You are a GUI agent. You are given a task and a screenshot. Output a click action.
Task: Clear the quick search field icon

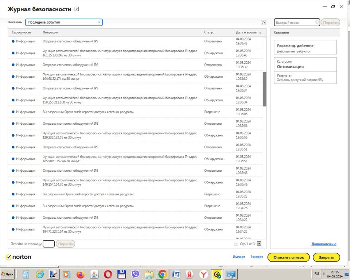click(317, 22)
